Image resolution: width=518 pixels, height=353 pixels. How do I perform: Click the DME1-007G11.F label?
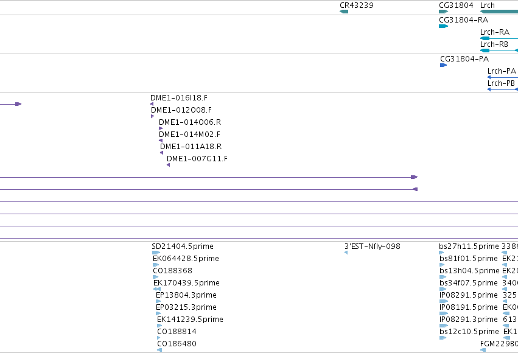pos(197,159)
